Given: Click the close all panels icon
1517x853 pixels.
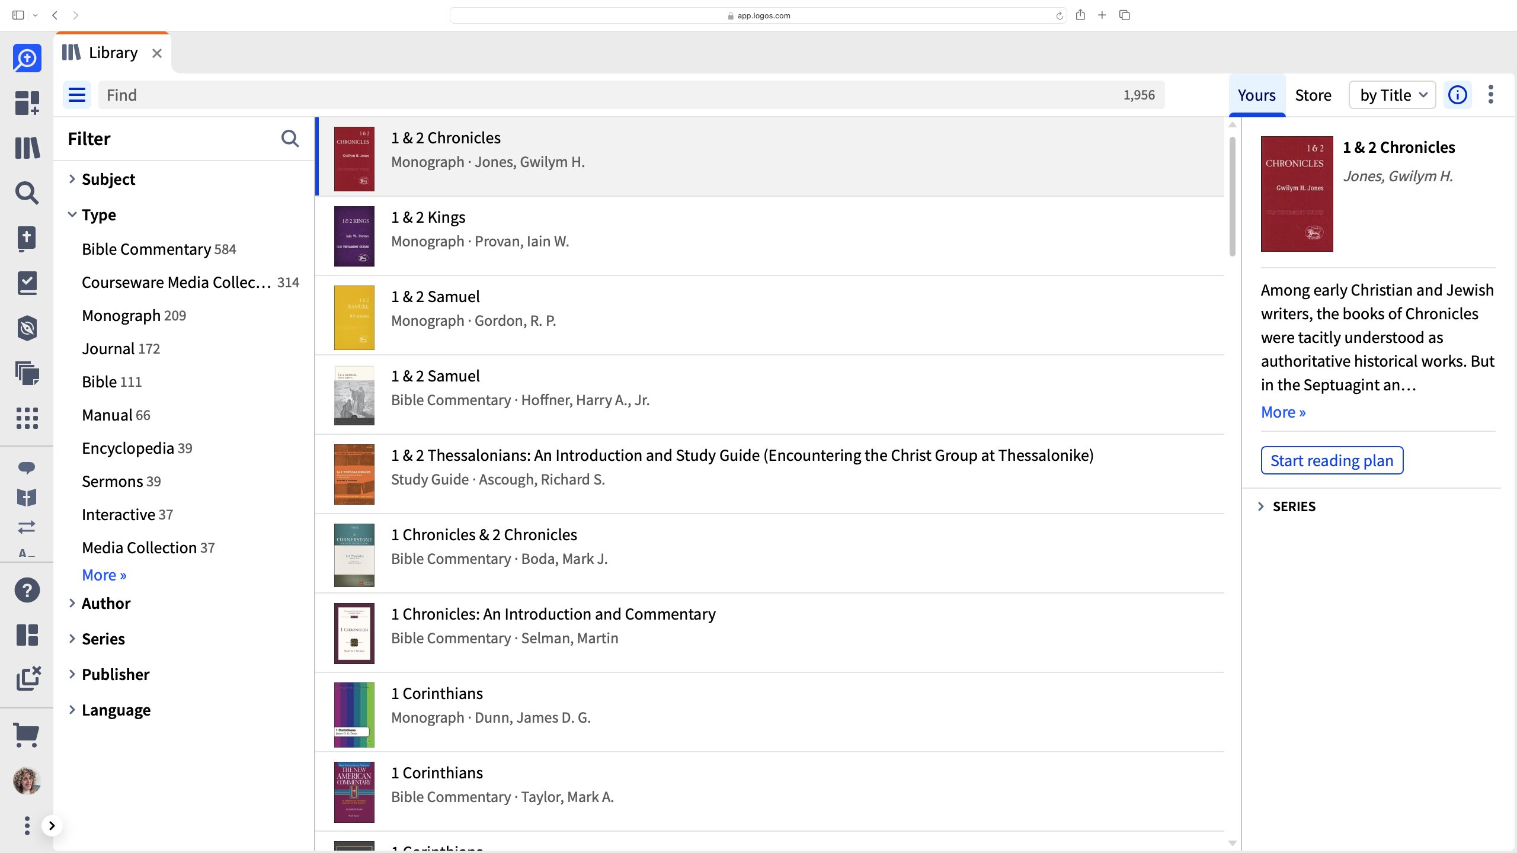Looking at the screenshot, I should 28,679.
